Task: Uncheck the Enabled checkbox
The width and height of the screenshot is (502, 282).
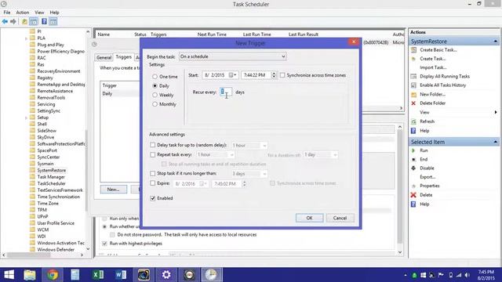Action: pyautogui.click(x=153, y=198)
